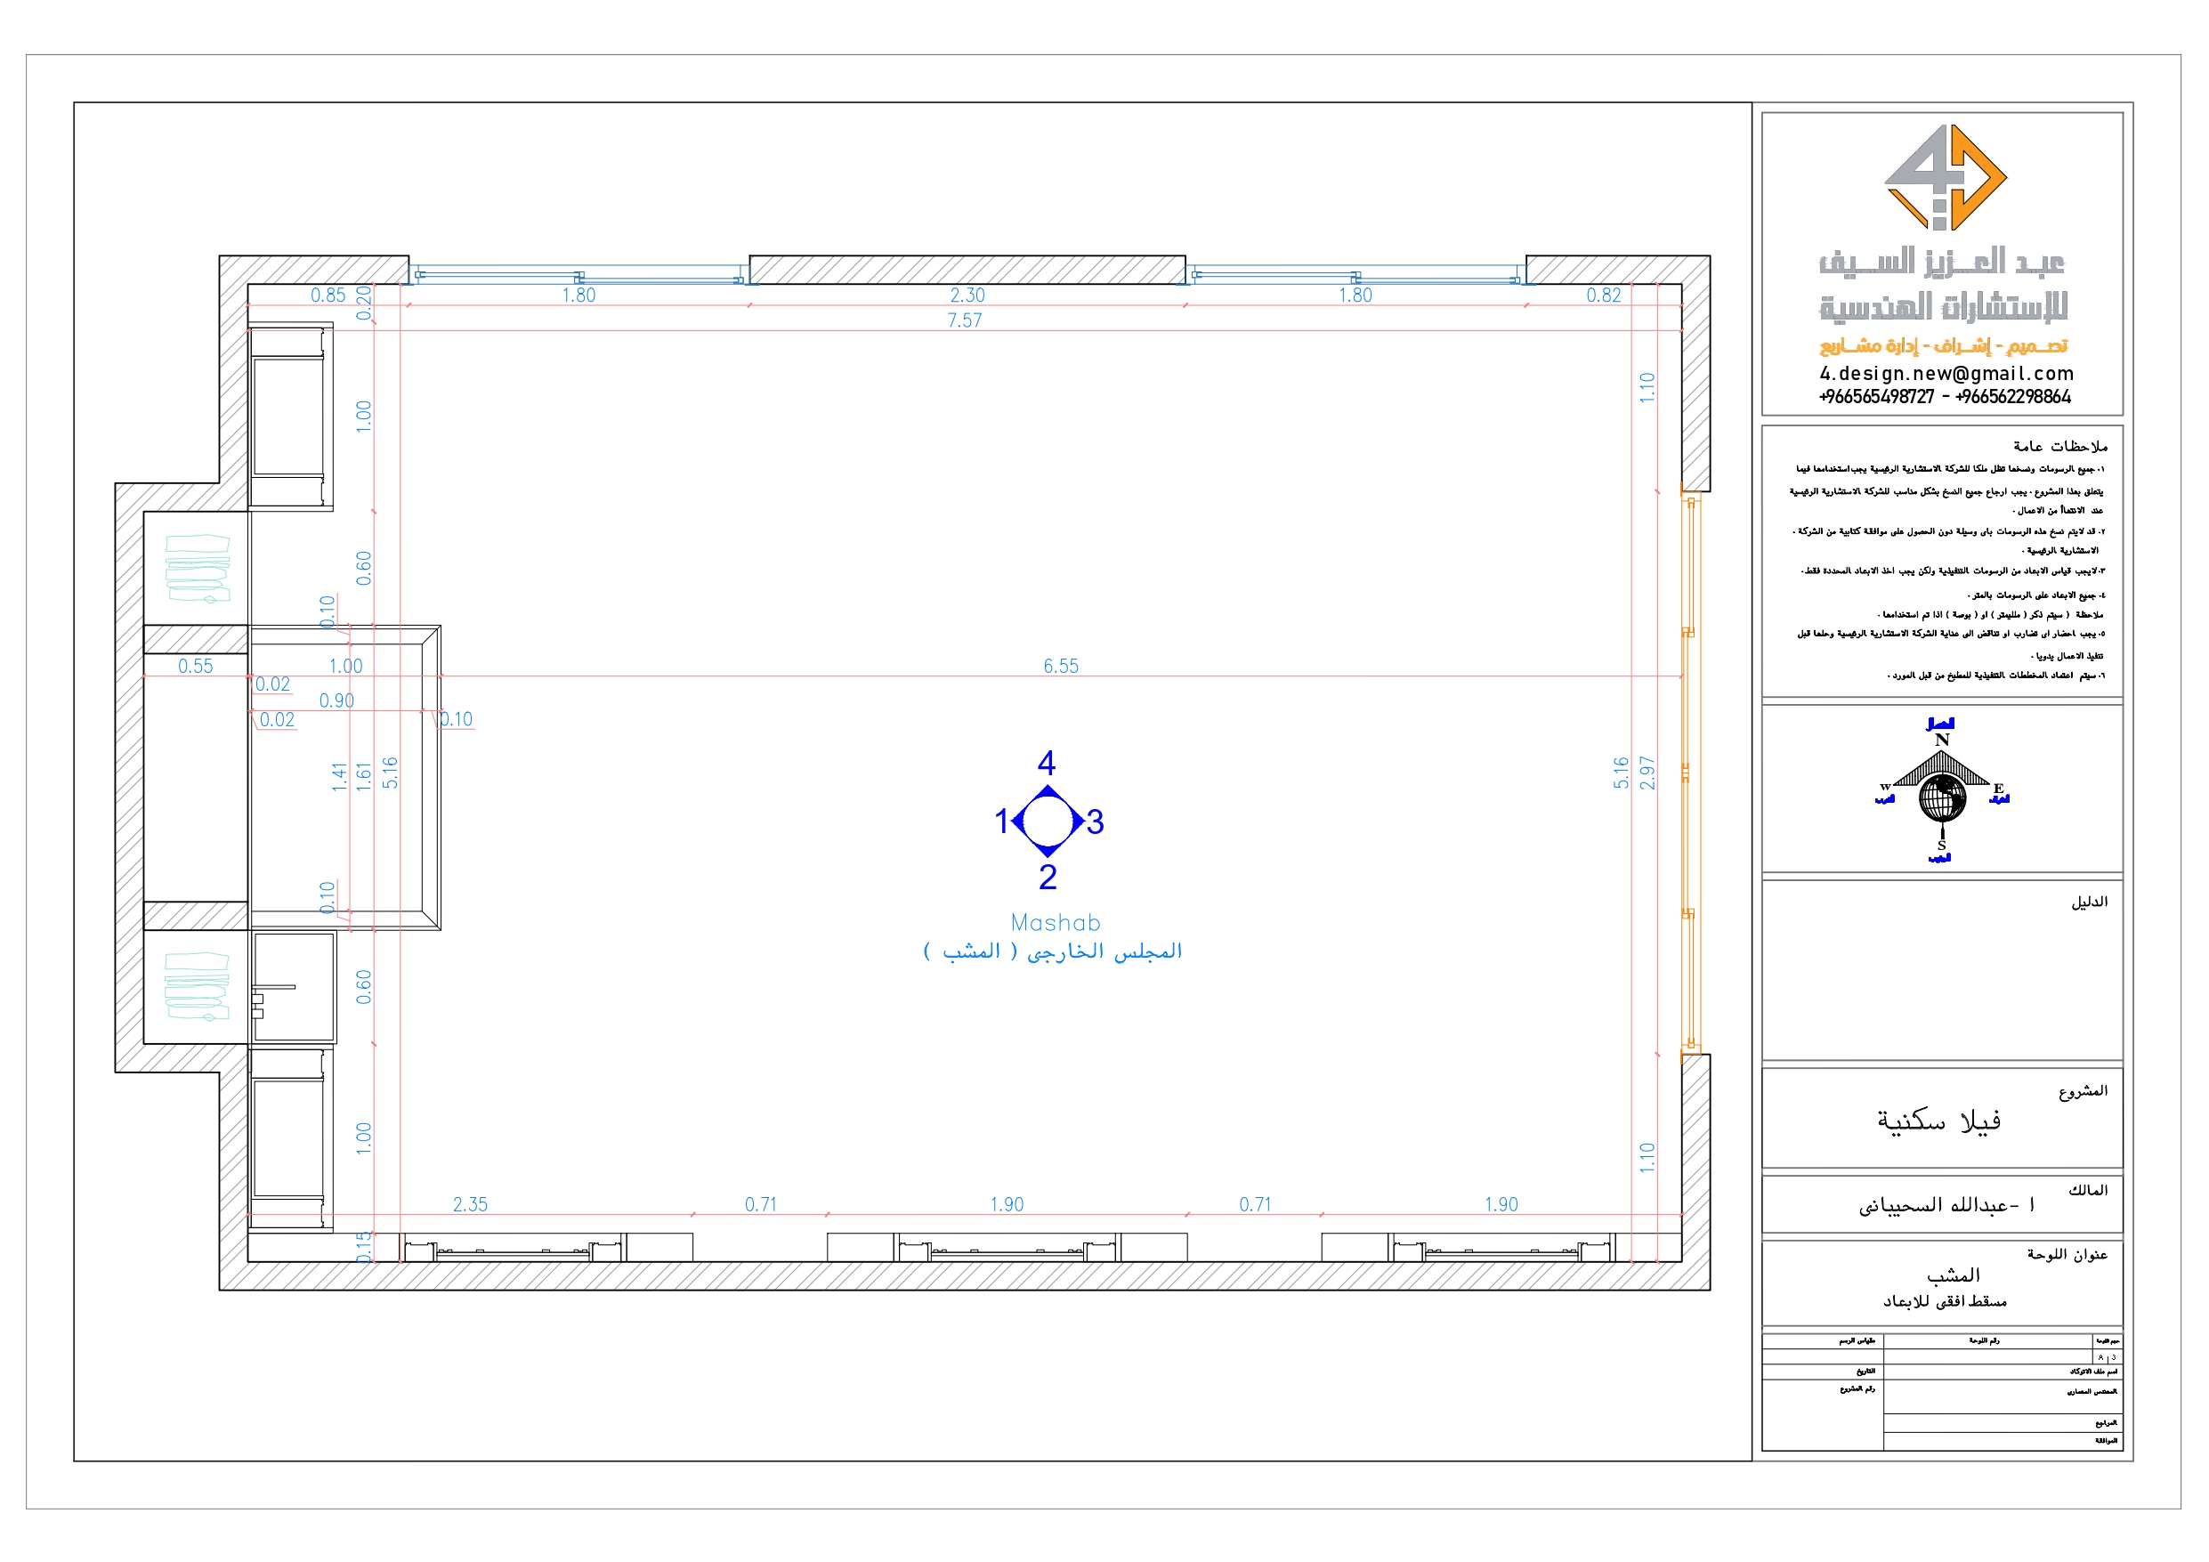Select the 2.97 vertical window dimension
Viewport: 2209px width, 1562px height.
pos(1647,773)
